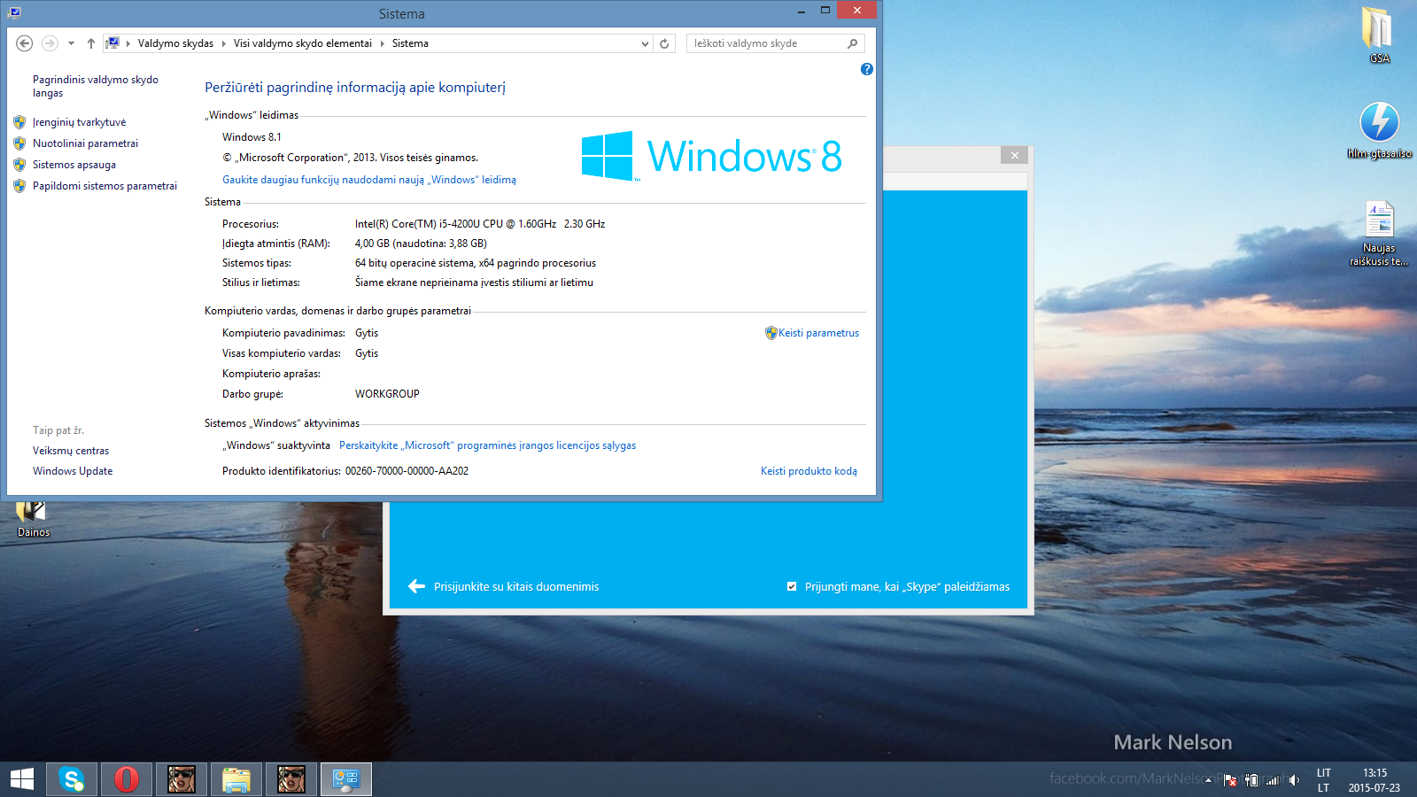This screenshot has width=1417, height=797.
Task: Navigate to 'Valdymo skydas' breadcrumb
Action: (x=175, y=43)
